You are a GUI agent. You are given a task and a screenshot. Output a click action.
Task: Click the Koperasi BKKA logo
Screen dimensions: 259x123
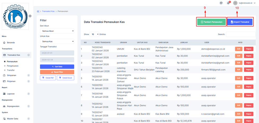point(15,16)
